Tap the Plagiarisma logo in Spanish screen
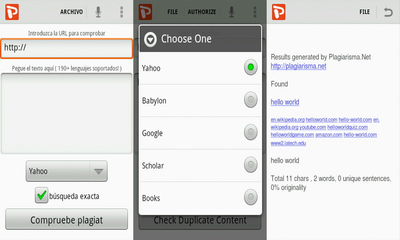The height and width of the screenshot is (240, 400). click(x=12, y=12)
